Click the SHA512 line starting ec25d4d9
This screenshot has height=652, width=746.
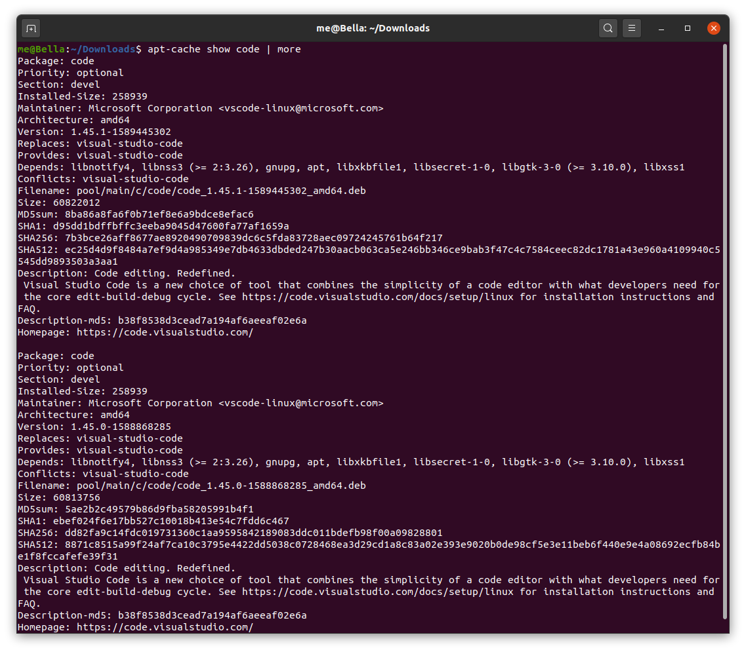(369, 256)
